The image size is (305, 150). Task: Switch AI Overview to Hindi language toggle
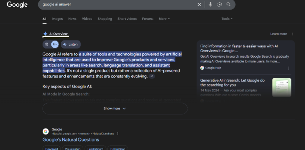47,44
